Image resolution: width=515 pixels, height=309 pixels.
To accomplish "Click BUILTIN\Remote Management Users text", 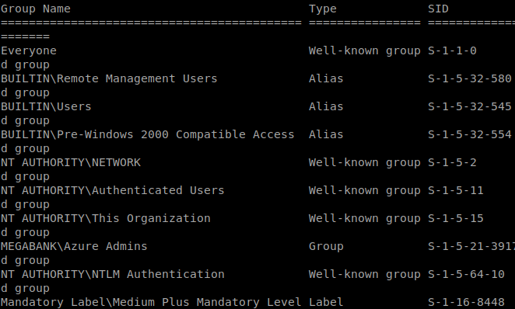I will (x=109, y=78).
